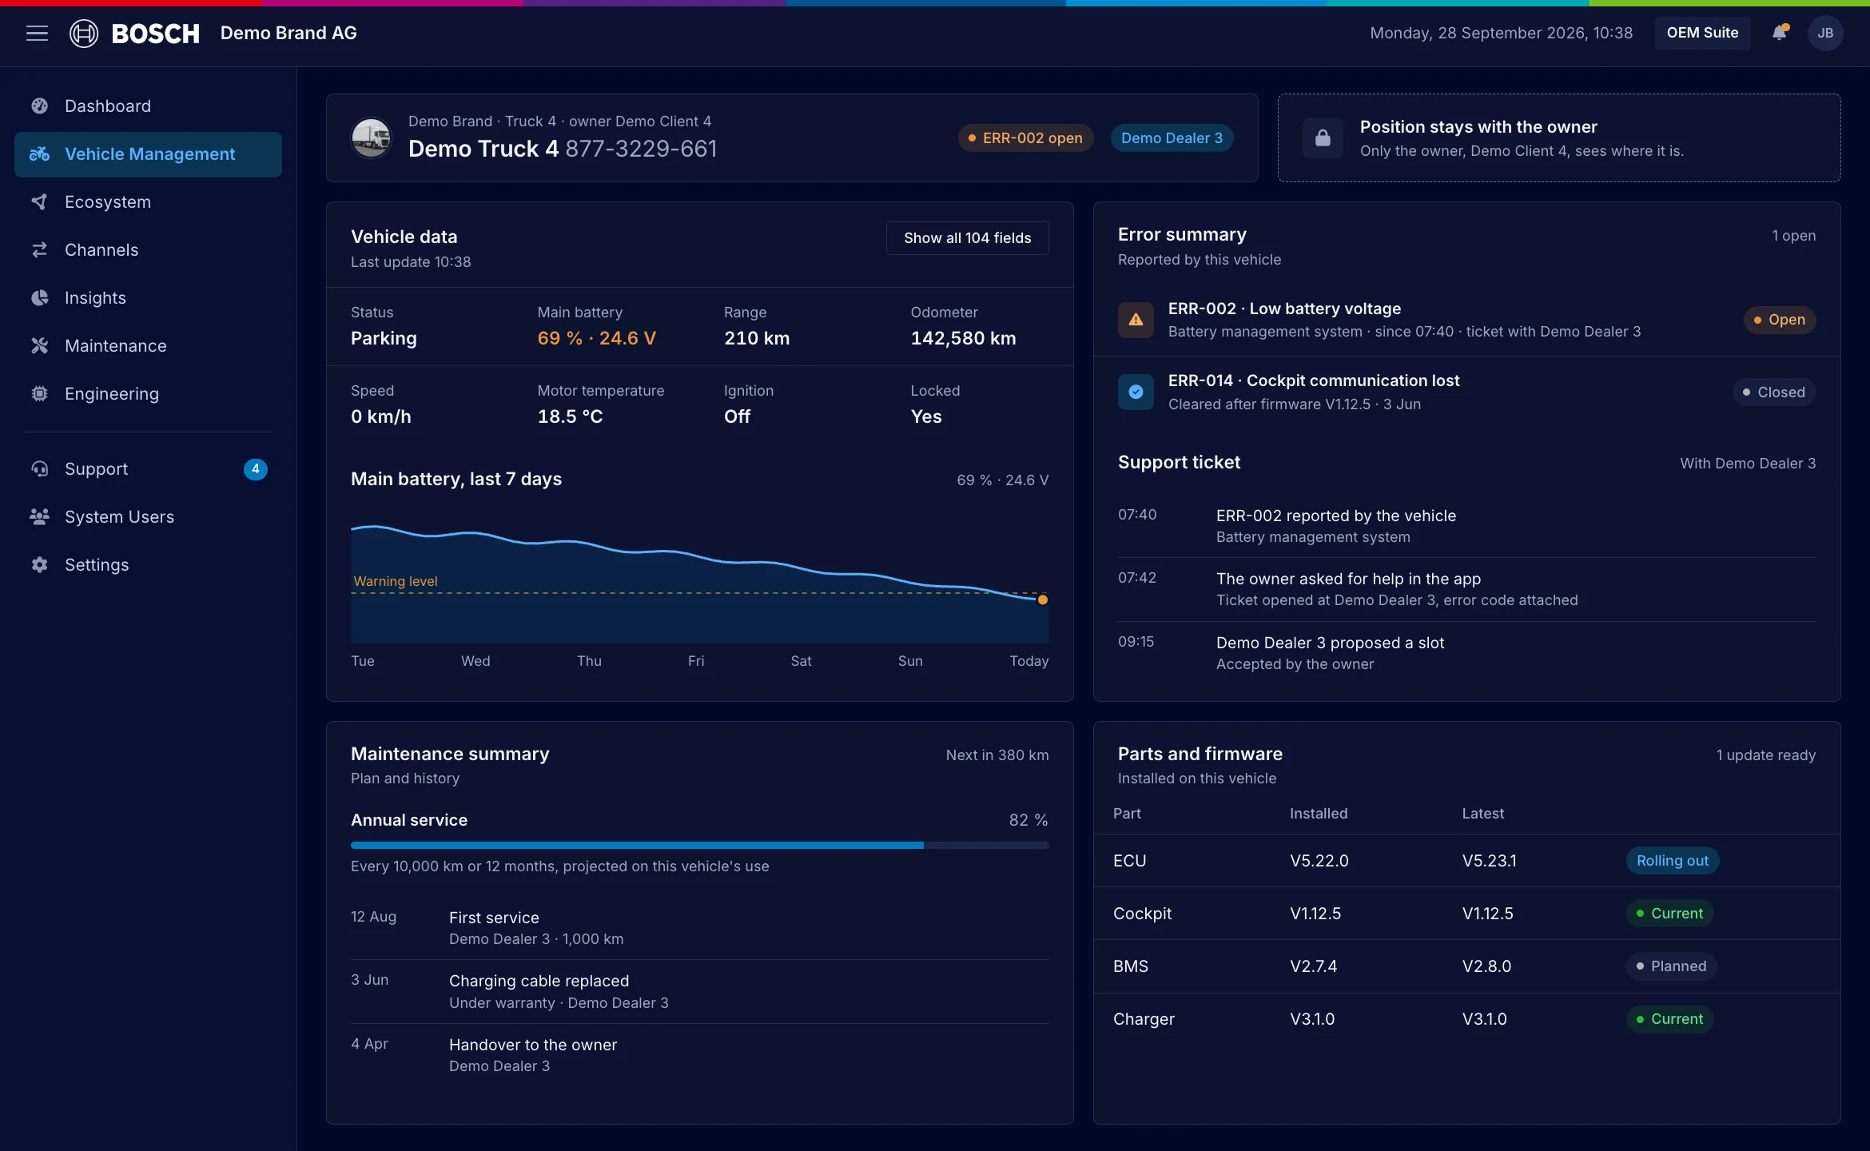Click ERR-014 checkmark icon
The image size is (1870, 1151).
click(1136, 392)
